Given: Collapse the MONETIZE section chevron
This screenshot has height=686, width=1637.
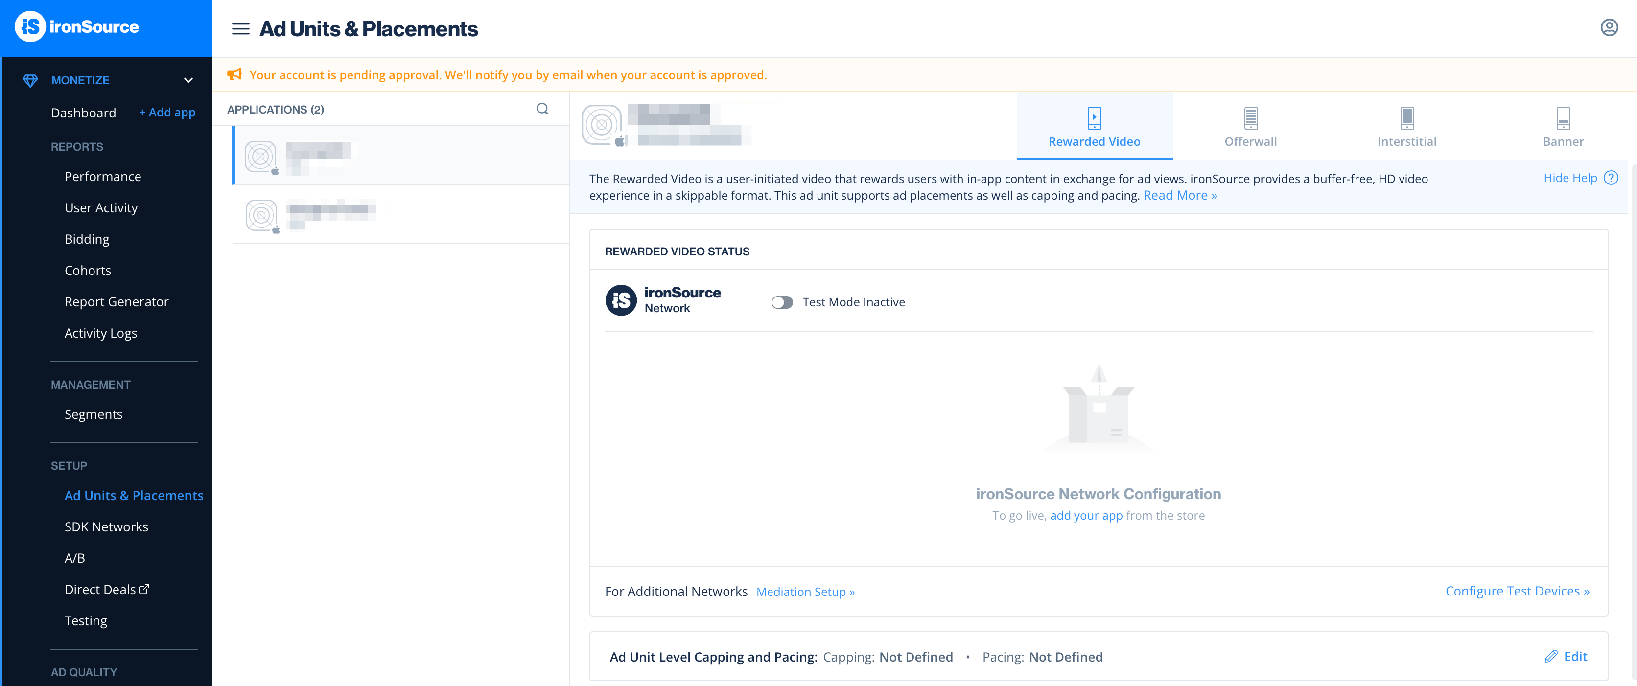Looking at the screenshot, I should 188,81.
